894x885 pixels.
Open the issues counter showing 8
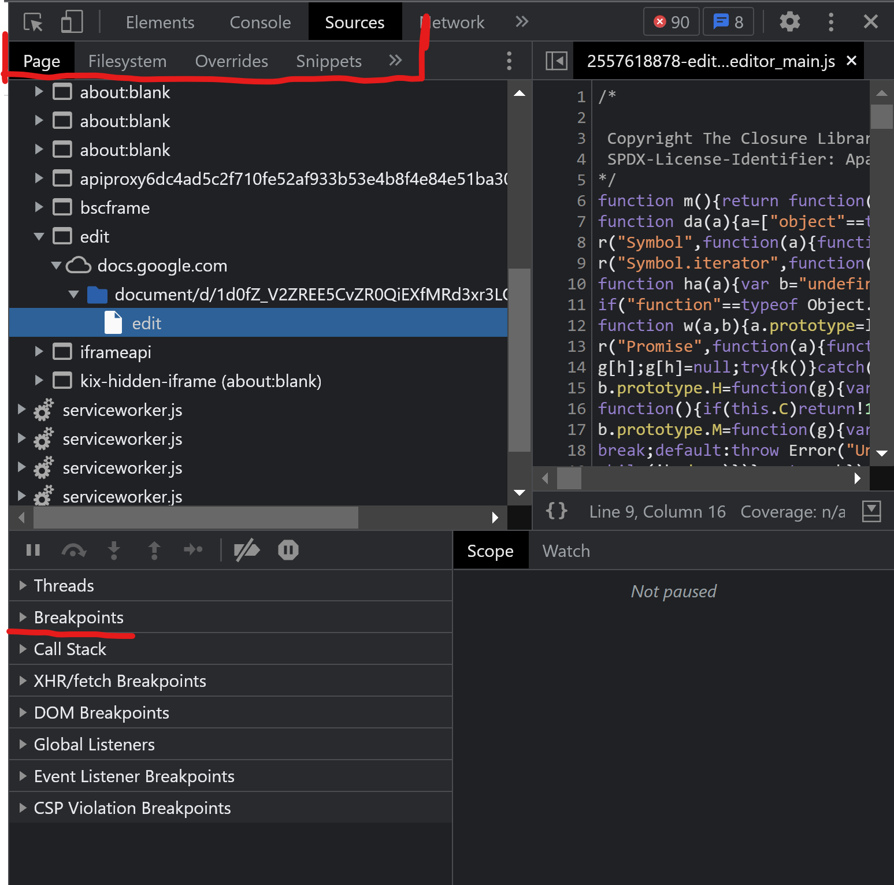coord(728,21)
